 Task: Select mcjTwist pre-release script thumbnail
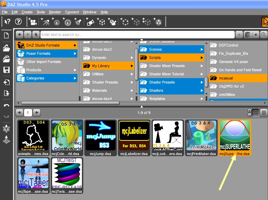pos(67,176)
